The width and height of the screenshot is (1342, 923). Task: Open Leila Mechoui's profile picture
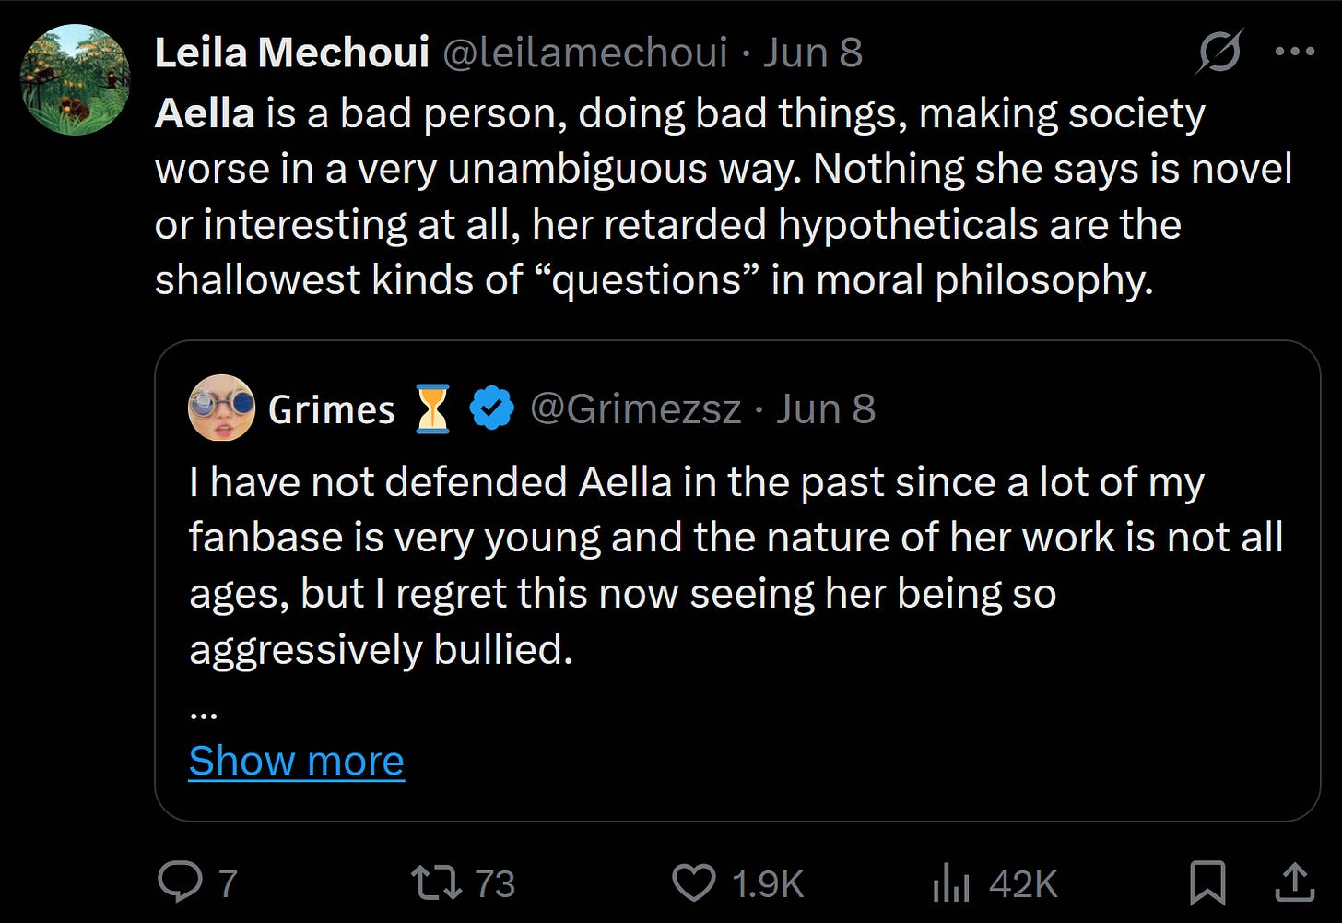click(76, 80)
